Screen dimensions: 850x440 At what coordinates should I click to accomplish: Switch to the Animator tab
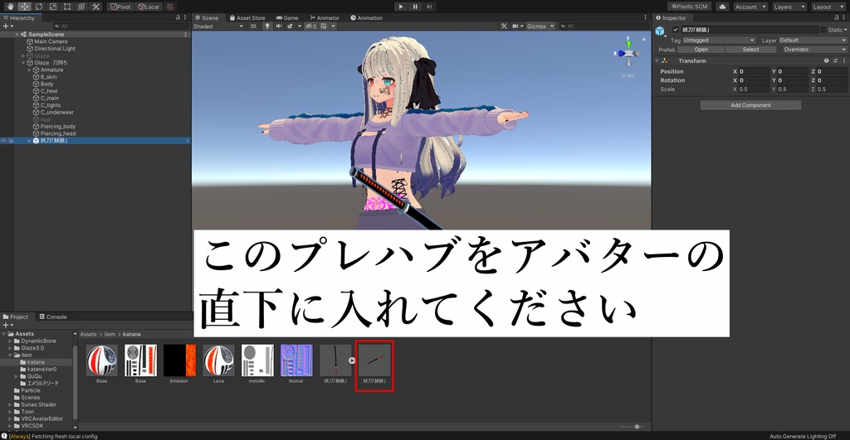click(x=325, y=18)
